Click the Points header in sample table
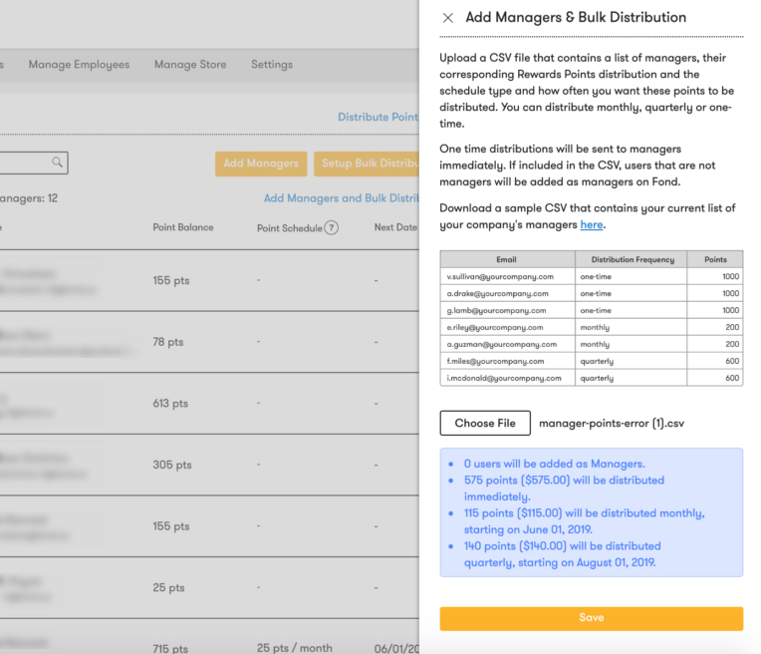 tap(715, 259)
